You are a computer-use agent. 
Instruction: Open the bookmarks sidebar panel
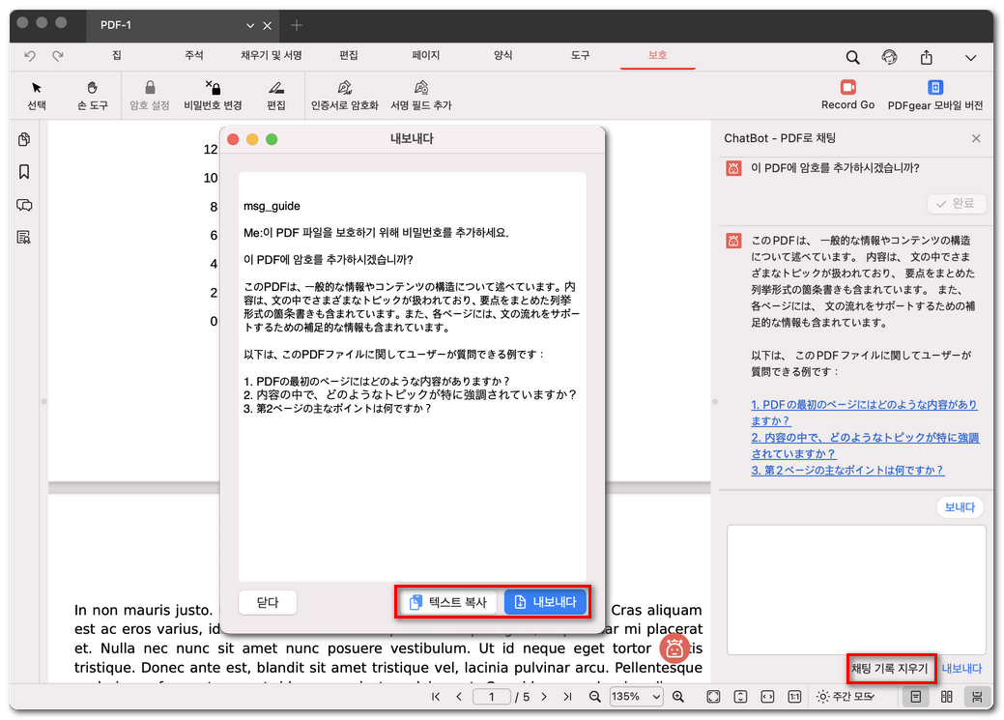tap(24, 172)
